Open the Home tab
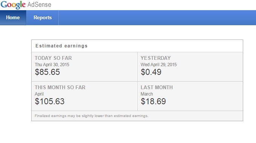Viewport: 256px width, 143px height. click(13, 18)
